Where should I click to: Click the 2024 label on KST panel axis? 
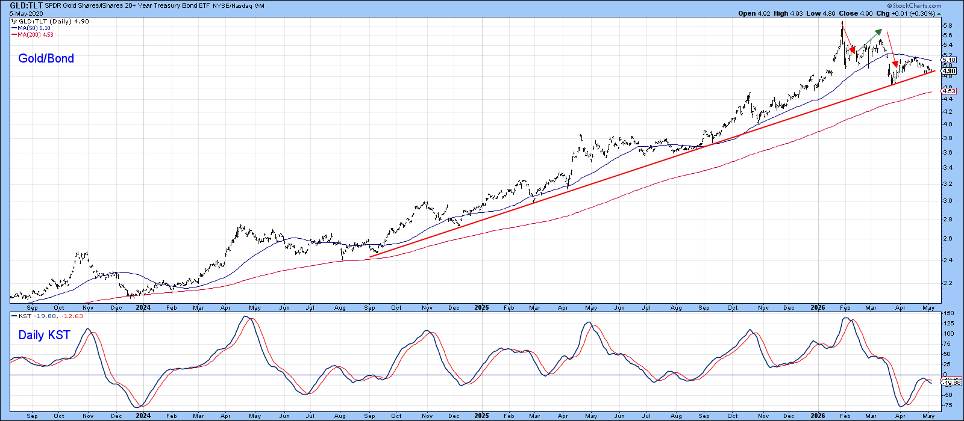[x=143, y=416]
